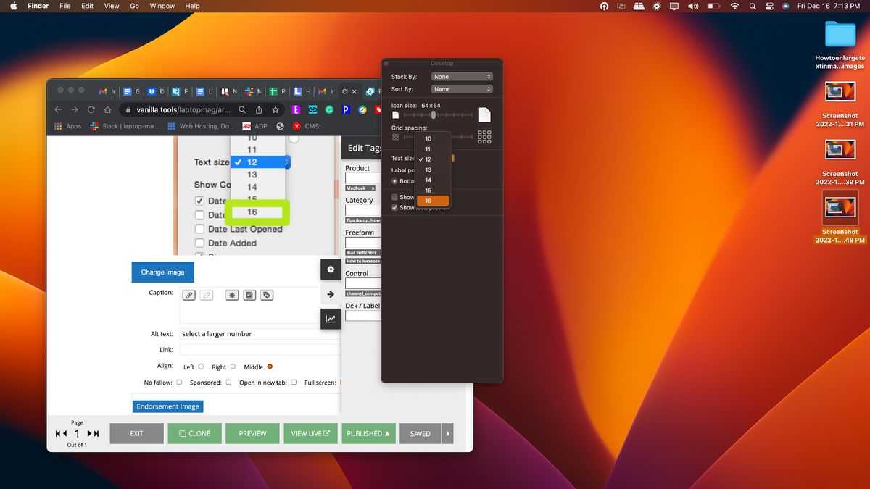Screen dimensions: 870x489
Task: Click the VIEW LIVE button
Action: pos(310,433)
